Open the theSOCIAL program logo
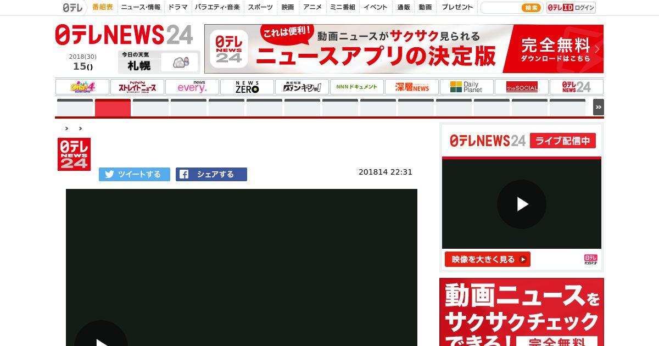This screenshot has height=346, width=659. click(x=522, y=87)
